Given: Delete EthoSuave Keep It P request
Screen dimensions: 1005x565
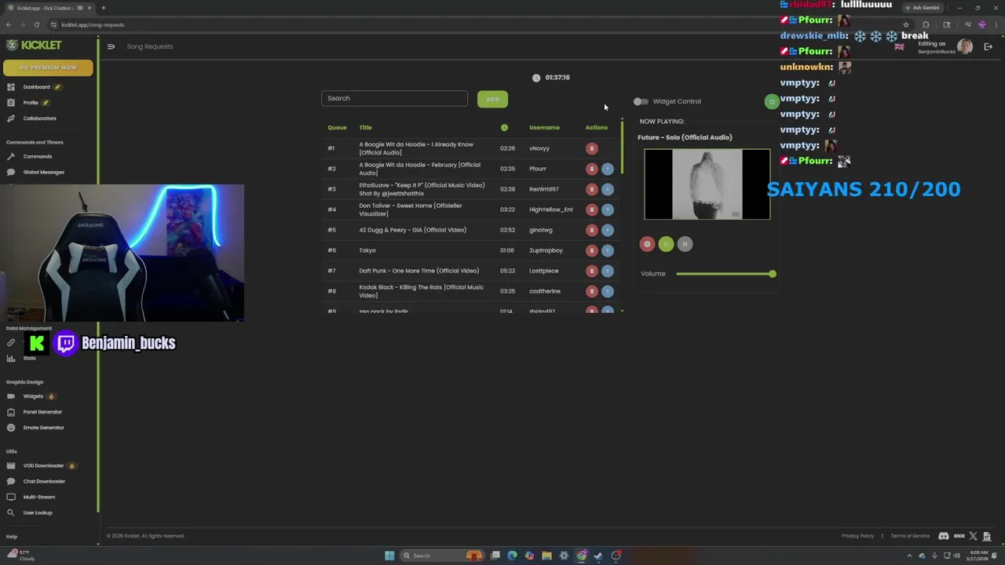Looking at the screenshot, I should click(592, 189).
